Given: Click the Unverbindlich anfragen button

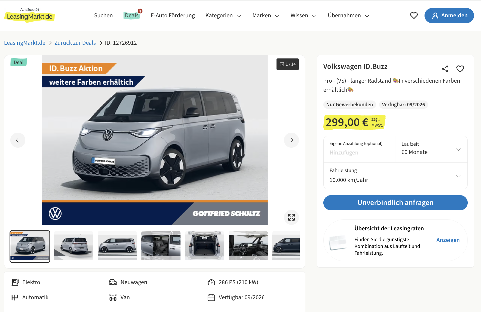Looking at the screenshot, I should (395, 203).
